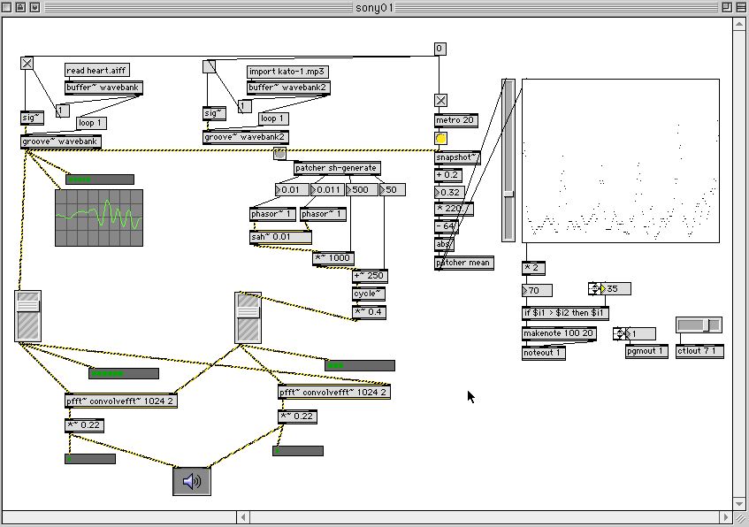Image resolution: width=749 pixels, height=527 pixels.
Task: Click the yellow bang button below metro
Action: 441,139
